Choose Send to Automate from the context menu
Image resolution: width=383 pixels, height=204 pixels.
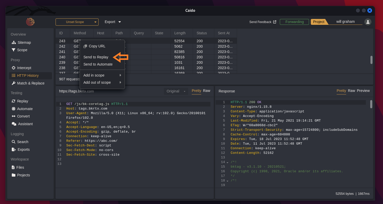click(x=98, y=64)
